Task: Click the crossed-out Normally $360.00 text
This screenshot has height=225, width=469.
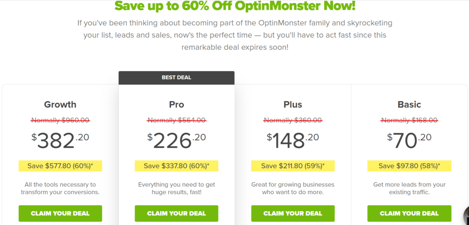Action: 293,120
